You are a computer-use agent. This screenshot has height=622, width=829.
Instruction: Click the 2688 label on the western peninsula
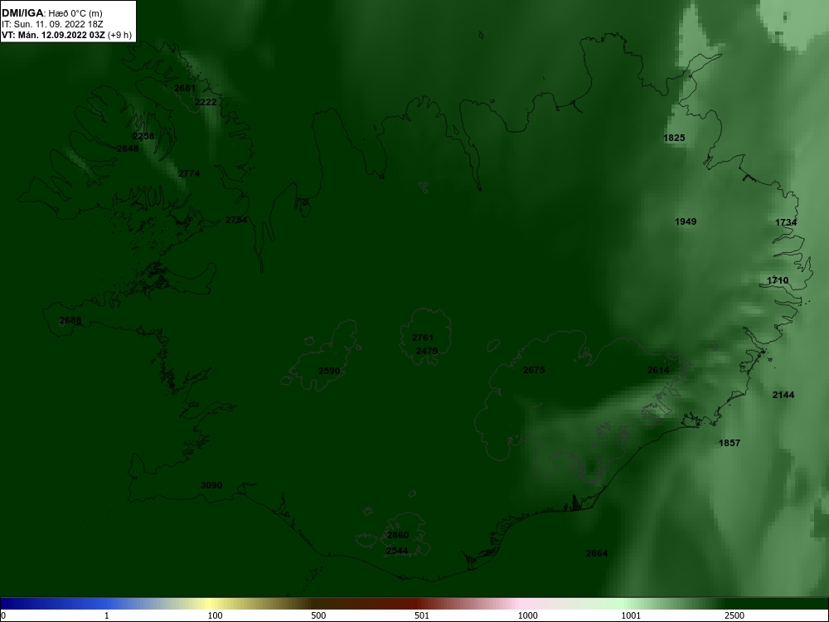[x=70, y=320]
